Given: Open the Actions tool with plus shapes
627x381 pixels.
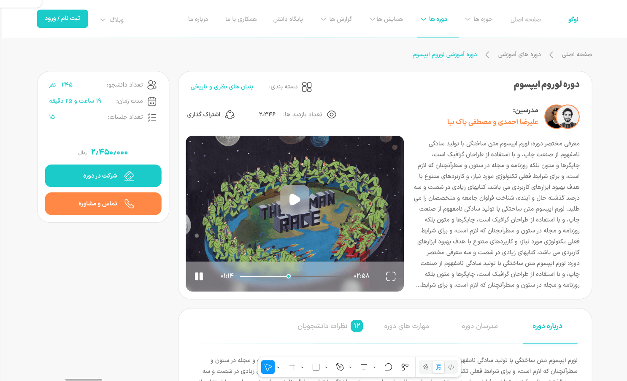Looking at the screenshot, I should 405,367.
